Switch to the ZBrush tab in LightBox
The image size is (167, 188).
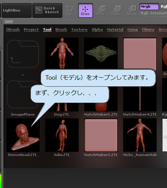13,30
